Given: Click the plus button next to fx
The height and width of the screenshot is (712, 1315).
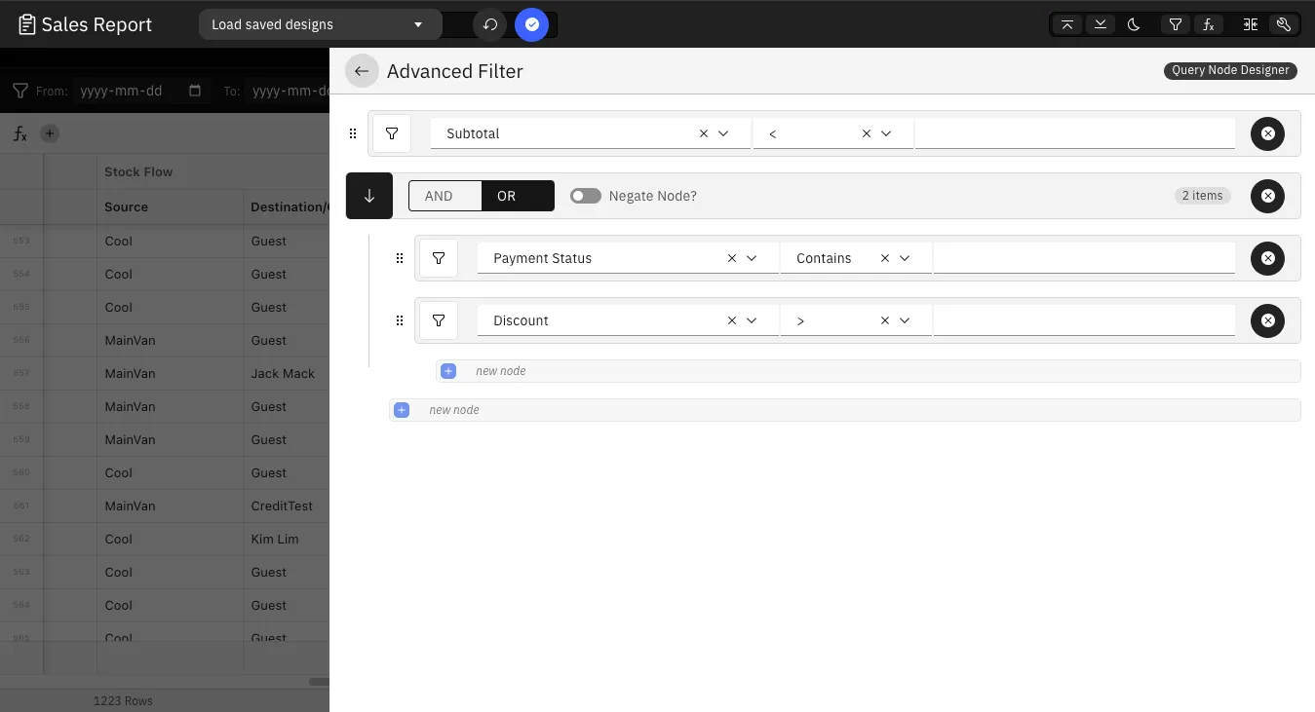Looking at the screenshot, I should coord(50,133).
